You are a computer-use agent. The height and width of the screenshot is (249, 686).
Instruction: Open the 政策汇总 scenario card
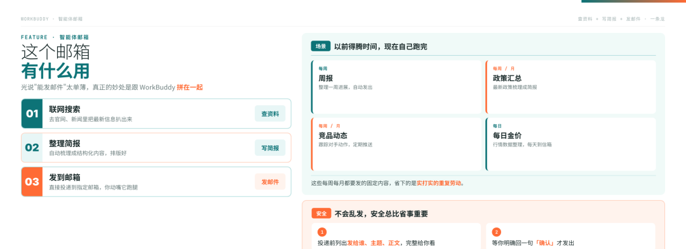click(570, 87)
